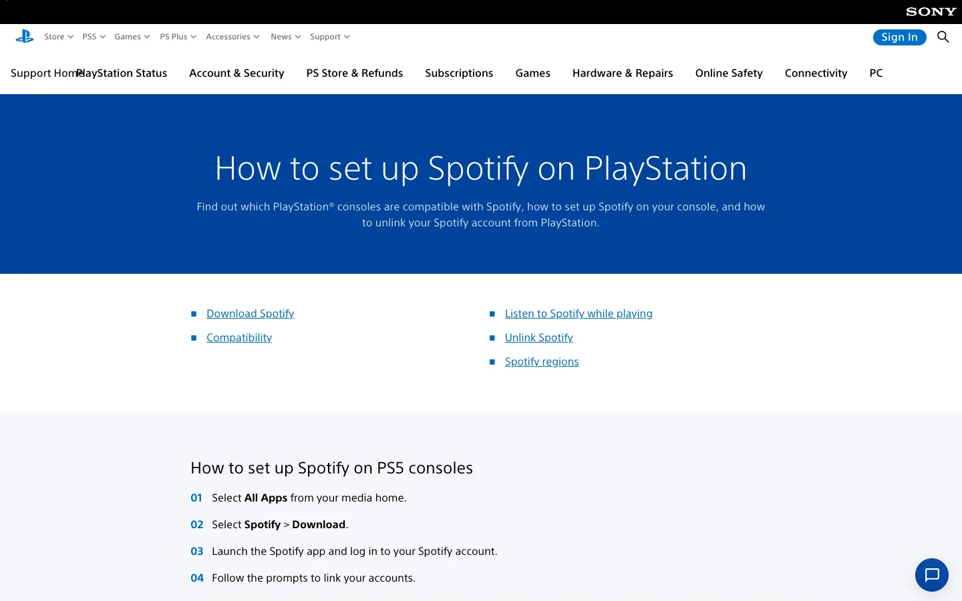This screenshot has height=601, width=962.
Task: Open the search magnifier icon
Action: coord(943,37)
